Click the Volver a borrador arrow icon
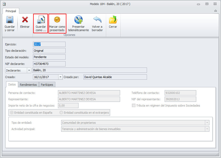The image size is (221, 158). [97, 20]
